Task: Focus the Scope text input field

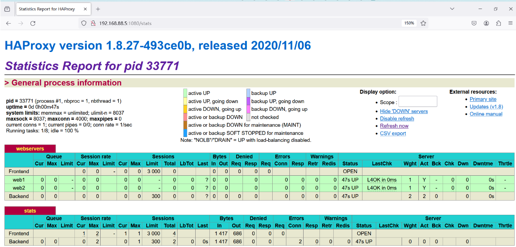Action: [x=418, y=101]
